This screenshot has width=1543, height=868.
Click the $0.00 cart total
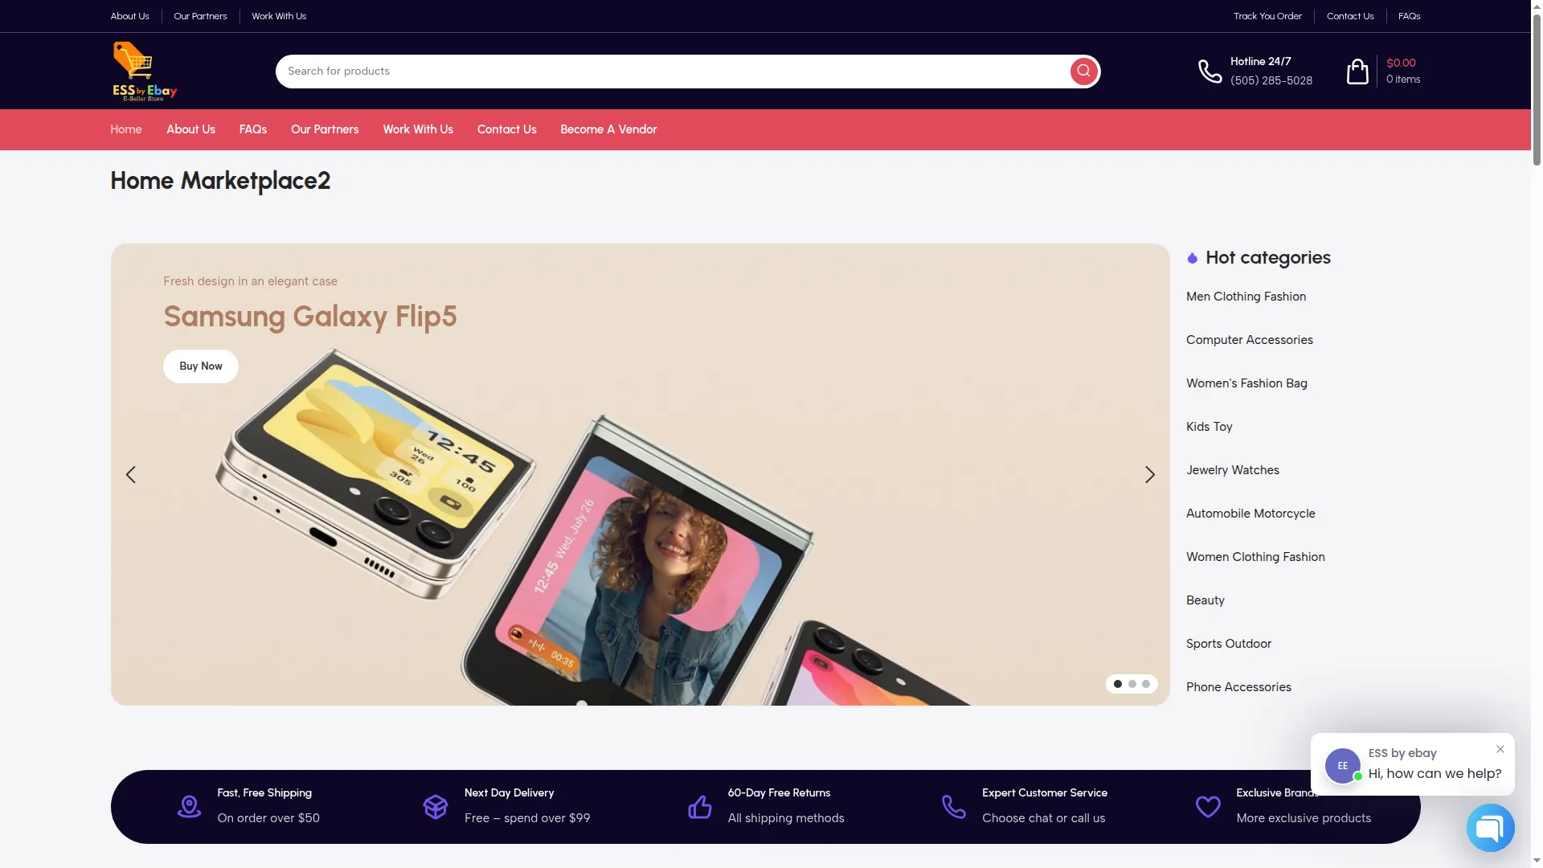pos(1401,63)
